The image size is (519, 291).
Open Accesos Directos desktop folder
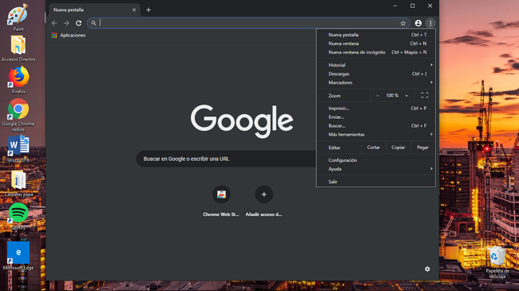pyautogui.click(x=18, y=49)
